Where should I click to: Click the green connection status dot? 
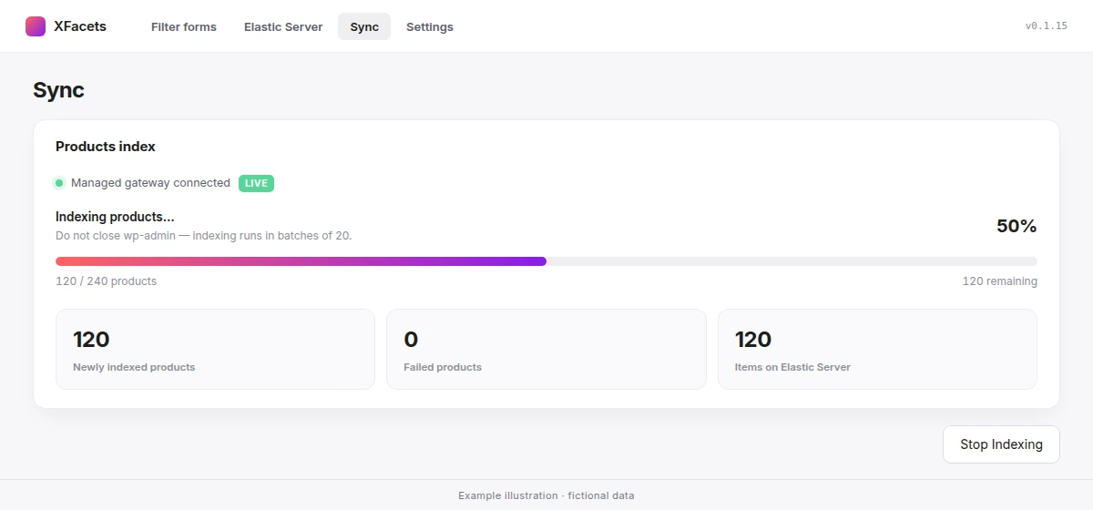(x=59, y=183)
